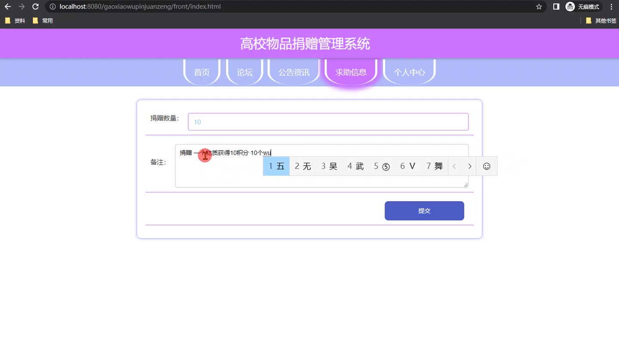Choose IME candidate 4 武

pyautogui.click(x=355, y=166)
